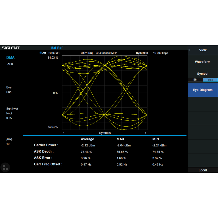Select the DMA mode label
Image resolution: width=218 pixels, height=218 pixels.
[10, 58]
